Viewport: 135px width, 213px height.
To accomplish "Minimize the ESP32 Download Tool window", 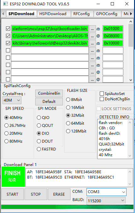I will tap(98, 4).
